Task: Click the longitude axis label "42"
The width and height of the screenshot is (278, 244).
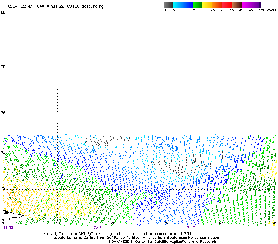Action: [x=221, y=223]
